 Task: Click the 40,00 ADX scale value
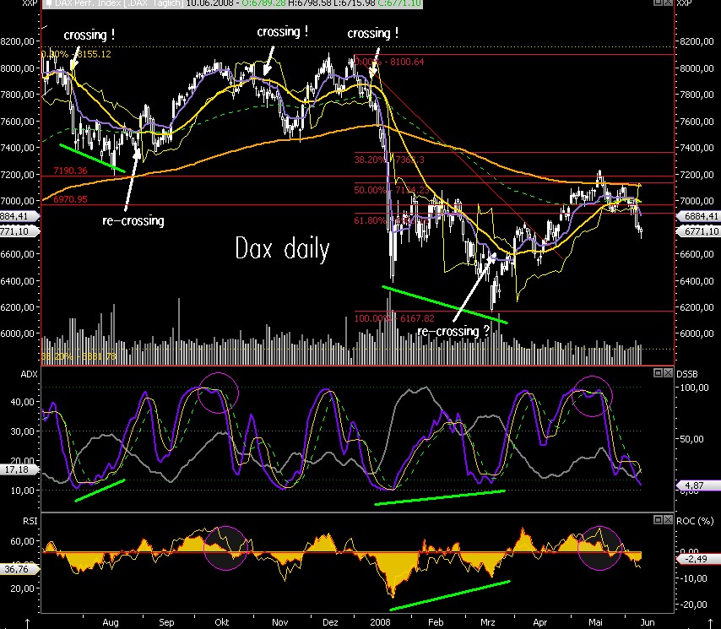point(23,402)
